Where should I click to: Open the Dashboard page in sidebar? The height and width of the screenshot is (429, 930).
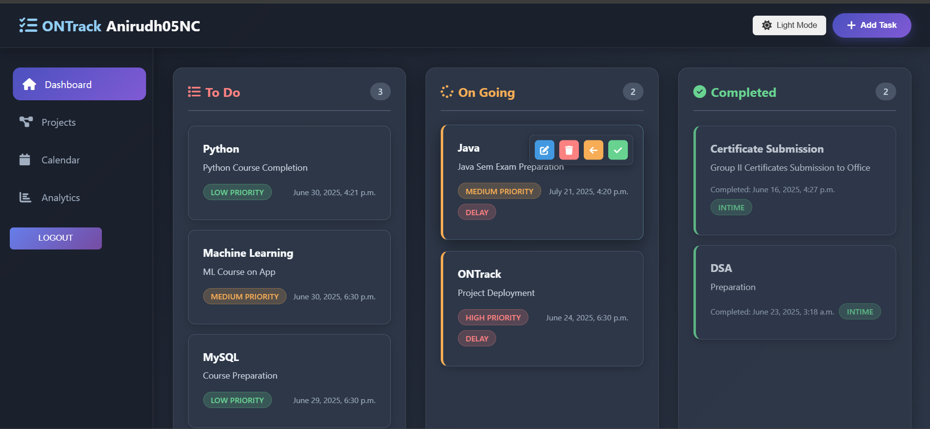79,84
